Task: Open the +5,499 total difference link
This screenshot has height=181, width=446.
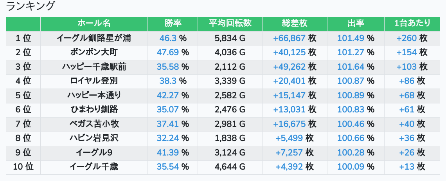Action: point(289,138)
